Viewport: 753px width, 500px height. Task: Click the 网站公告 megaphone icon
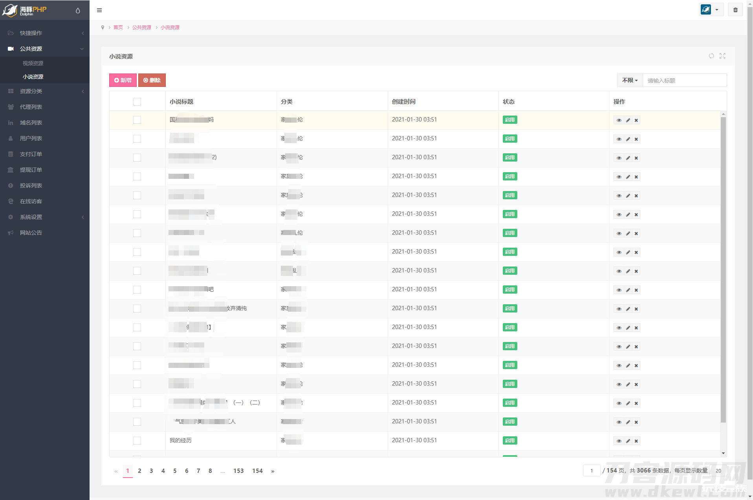[11, 233]
